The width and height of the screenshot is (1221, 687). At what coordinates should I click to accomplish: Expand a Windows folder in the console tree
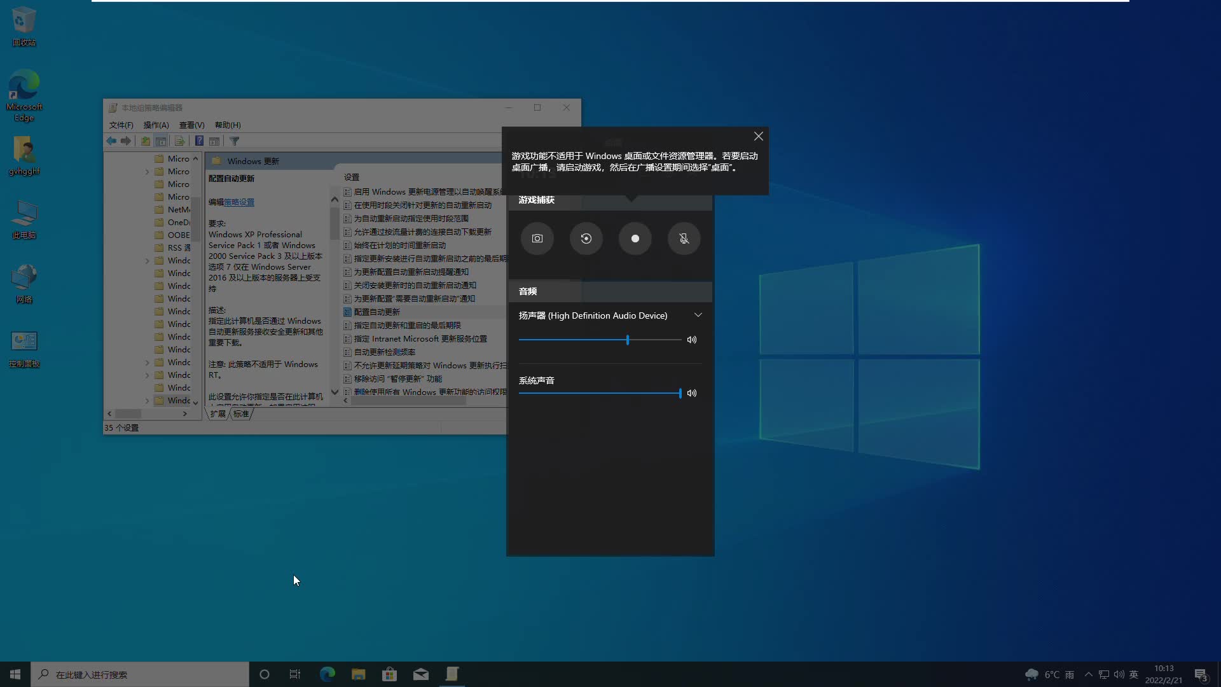point(146,260)
